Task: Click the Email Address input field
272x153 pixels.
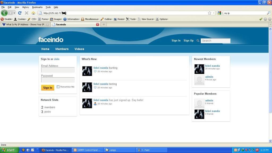Action: click(x=58, y=70)
